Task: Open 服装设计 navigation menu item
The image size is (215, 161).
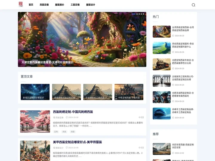Action: tap(91, 5)
